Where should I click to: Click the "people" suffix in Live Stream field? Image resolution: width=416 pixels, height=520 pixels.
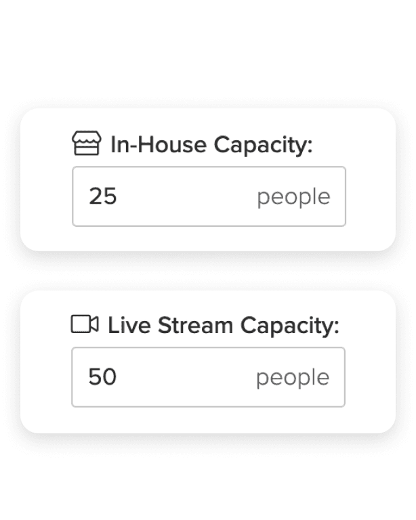coord(293,378)
